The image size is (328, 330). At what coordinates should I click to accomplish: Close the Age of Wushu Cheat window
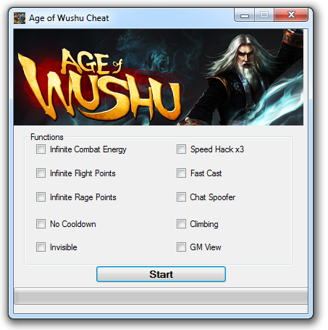pos(291,15)
